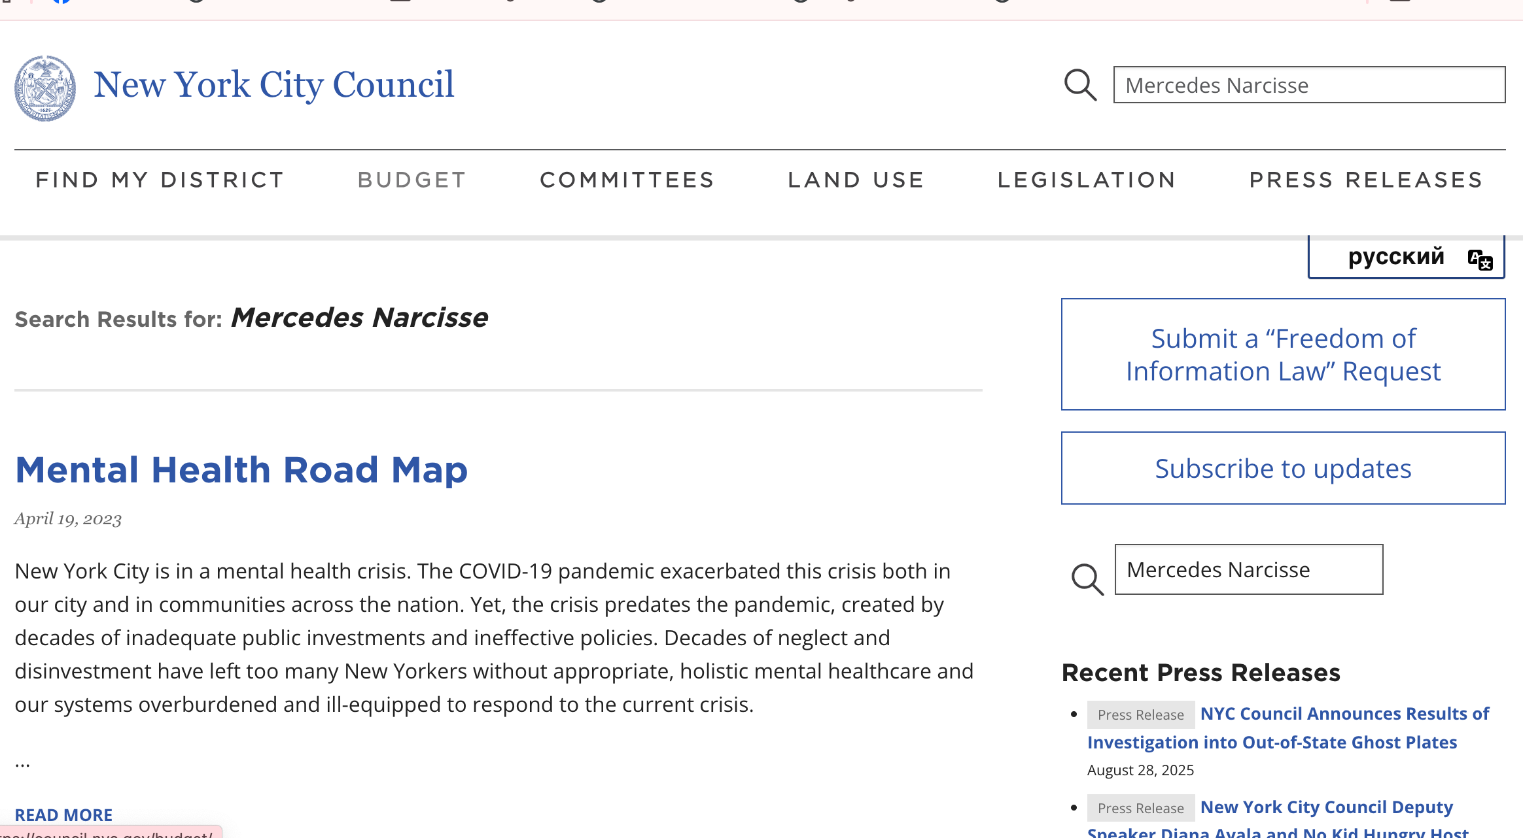Screen dimensions: 1523x838
Task: Click the sidebar search magnifier icon
Action: tap(1087, 579)
